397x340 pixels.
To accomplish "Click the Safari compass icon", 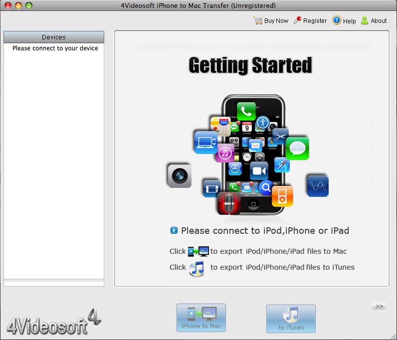I will click(282, 165).
